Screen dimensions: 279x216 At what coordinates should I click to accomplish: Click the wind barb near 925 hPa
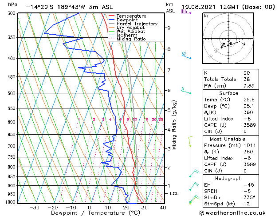tap(194, 186)
